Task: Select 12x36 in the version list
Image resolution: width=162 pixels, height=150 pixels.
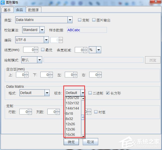Action: pyautogui.click(x=73, y=129)
